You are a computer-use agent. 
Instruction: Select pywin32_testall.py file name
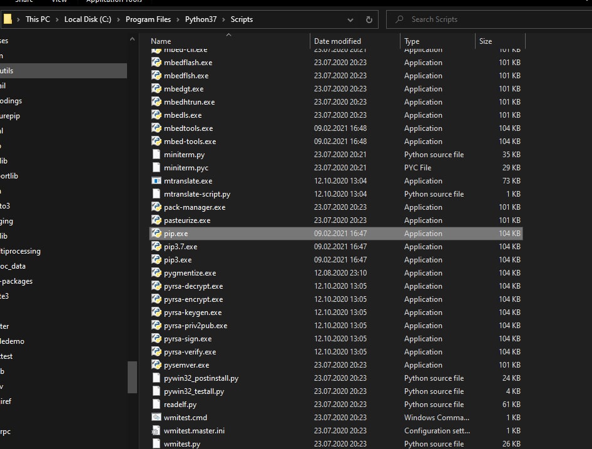[194, 391]
